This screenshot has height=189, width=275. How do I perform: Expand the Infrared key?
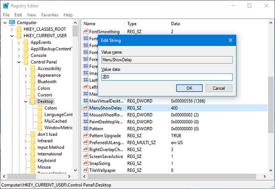click(x=26, y=141)
